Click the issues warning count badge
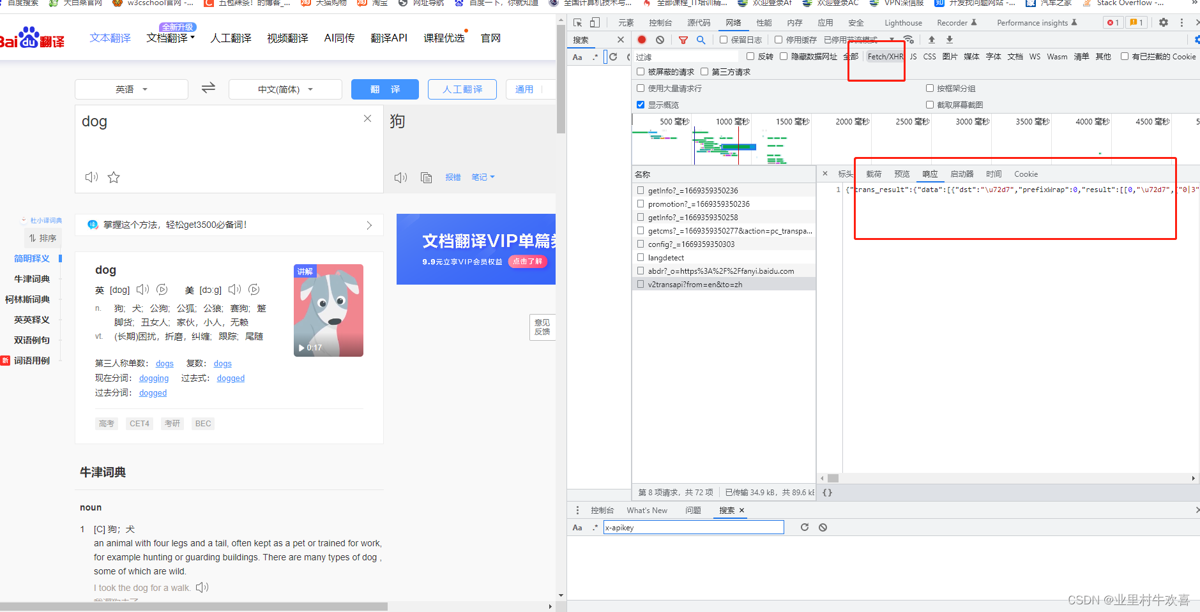 pyautogui.click(x=1137, y=22)
